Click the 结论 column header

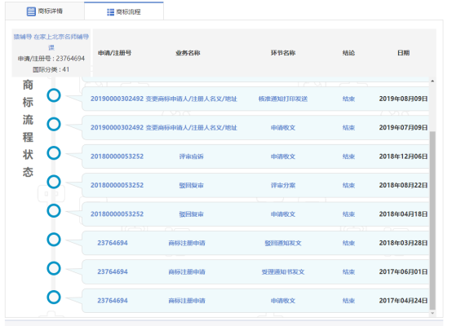[348, 53]
